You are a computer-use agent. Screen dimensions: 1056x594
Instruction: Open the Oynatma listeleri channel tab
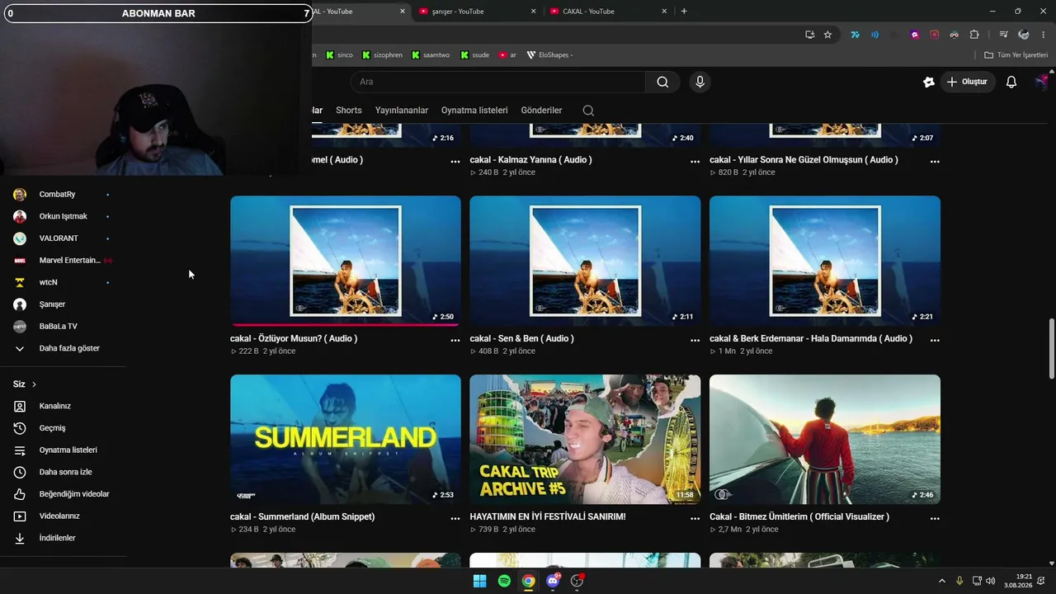coord(474,111)
